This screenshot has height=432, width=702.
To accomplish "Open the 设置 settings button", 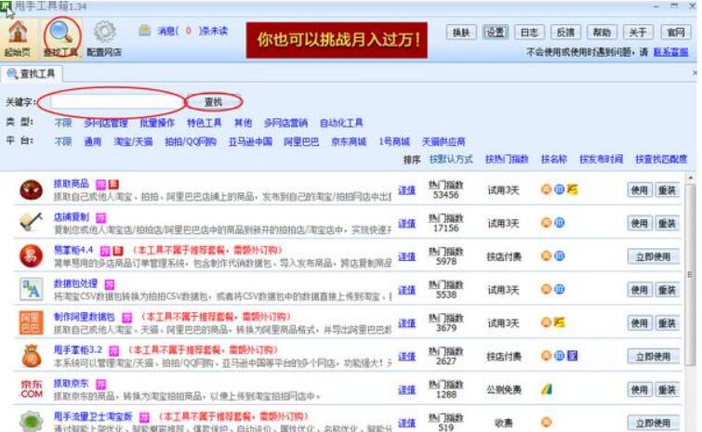I will [x=496, y=33].
